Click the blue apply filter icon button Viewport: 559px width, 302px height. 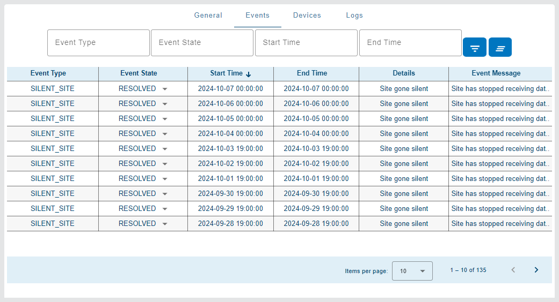point(475,47)
